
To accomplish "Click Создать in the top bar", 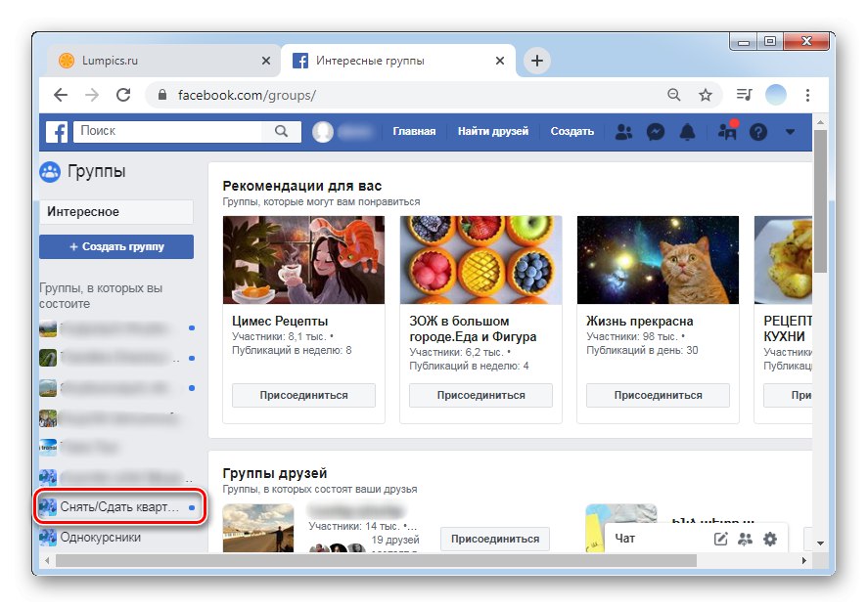I will 571,132.
